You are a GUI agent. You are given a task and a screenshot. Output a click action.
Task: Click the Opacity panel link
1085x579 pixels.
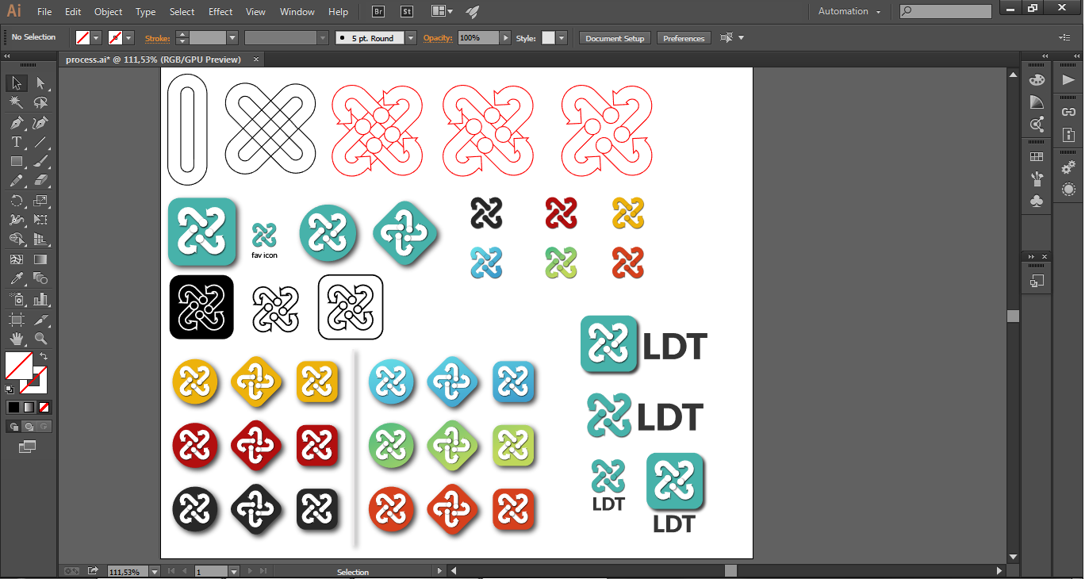[437, 38]
